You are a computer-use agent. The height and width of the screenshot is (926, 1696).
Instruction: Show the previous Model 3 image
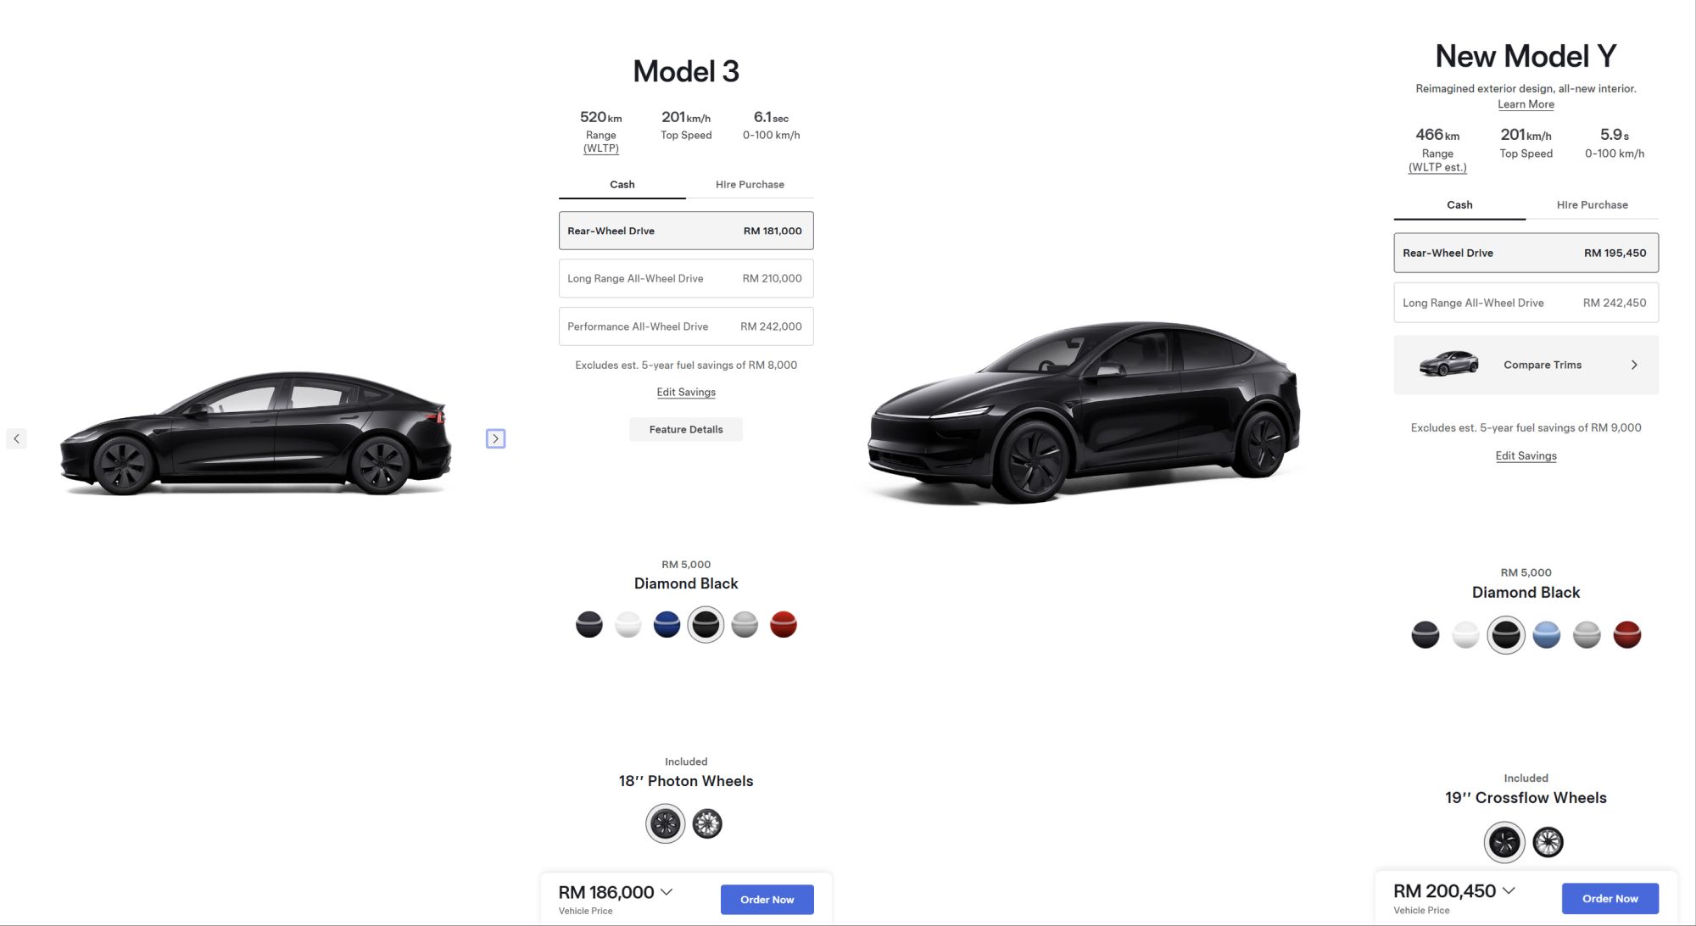(16, 438)
